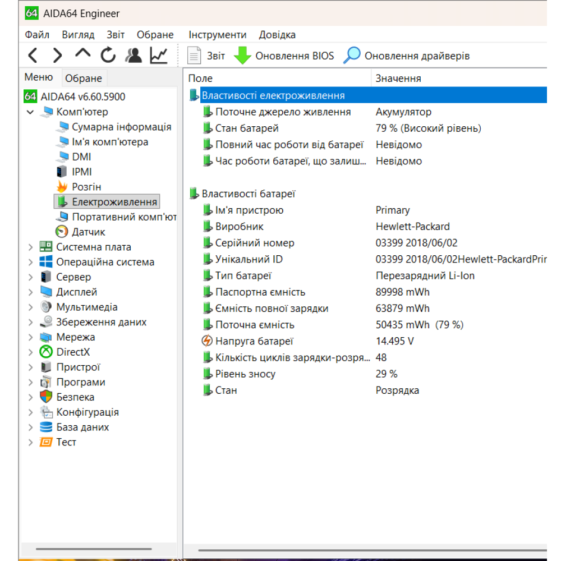Click the Back navigation arrow
Viewport: 561px width, 561px height.
[x=33, y=55]
